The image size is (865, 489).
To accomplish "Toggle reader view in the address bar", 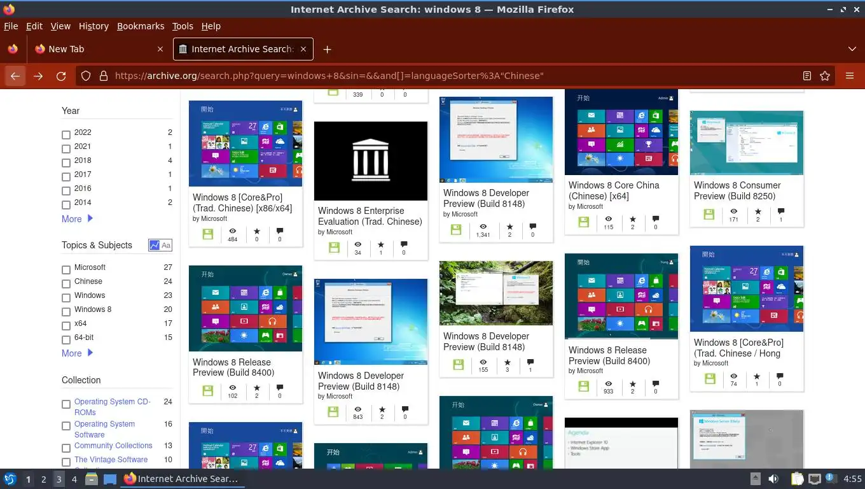I will click(806, 76).
